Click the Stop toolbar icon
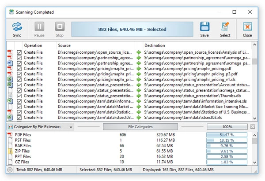Screen dimensions: 265x181 point(60,26)
